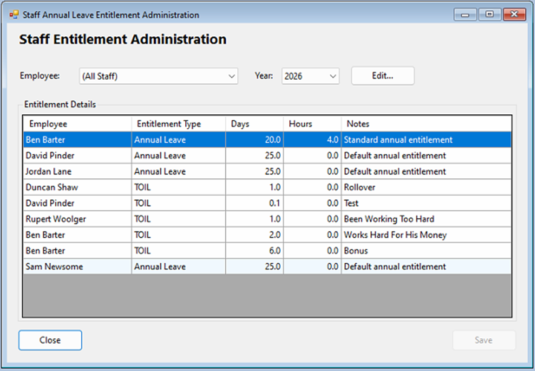
Task: Select the Ben Barter Annual Leave employee cell
Action: (77, 140)
